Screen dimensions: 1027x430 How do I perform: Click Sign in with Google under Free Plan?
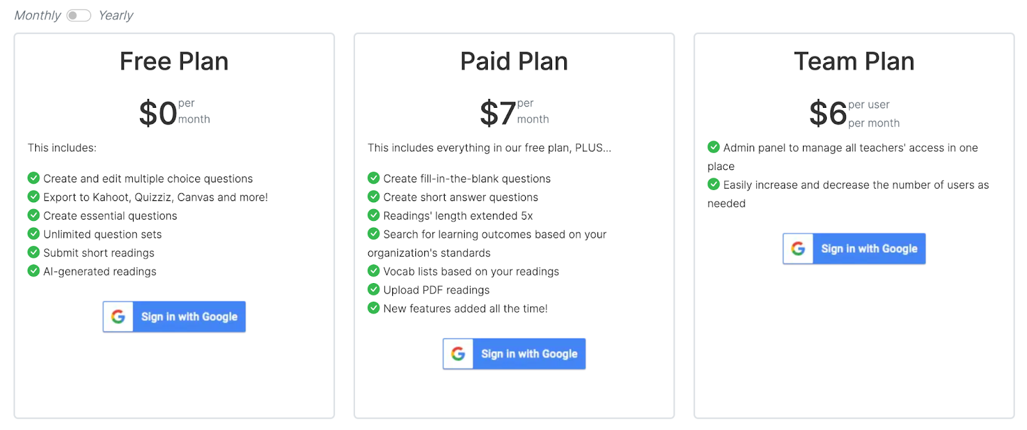tap(189, 317)
